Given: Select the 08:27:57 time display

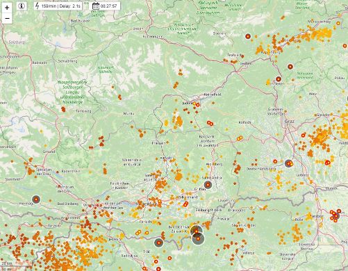Looking at the screenshot, I should [x=109, y=6].
